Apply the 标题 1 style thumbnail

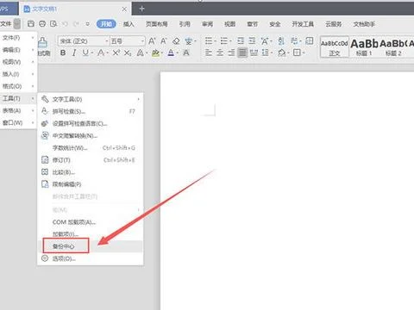[x=364, y=47]
